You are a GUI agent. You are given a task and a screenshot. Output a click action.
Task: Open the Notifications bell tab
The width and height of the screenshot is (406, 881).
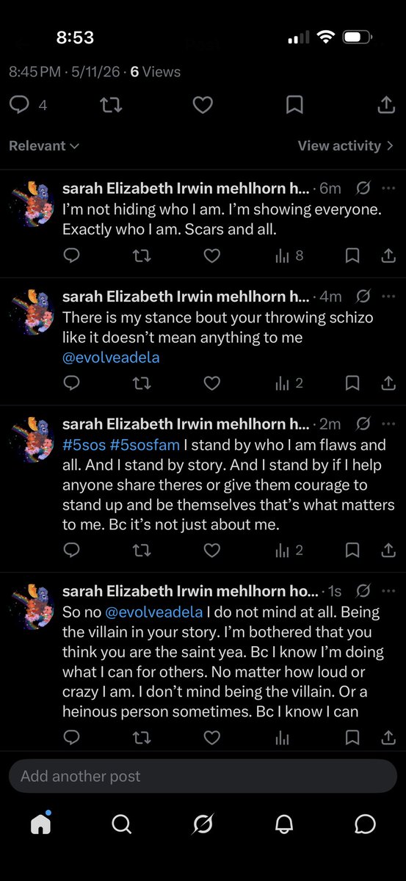(x=284, y=824)
